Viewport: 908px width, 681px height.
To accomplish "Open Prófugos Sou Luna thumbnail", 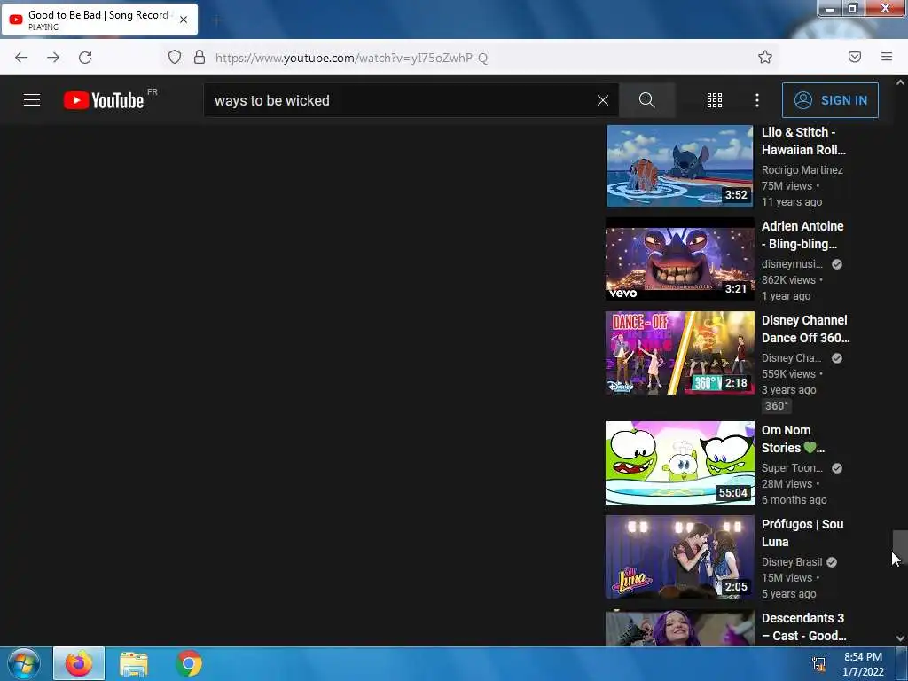I will click(680, 557).
